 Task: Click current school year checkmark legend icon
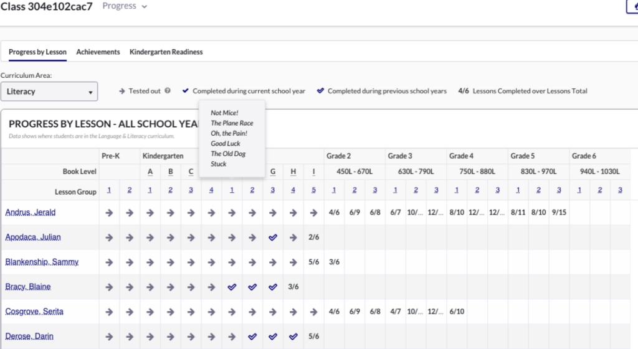click(186, 91)
